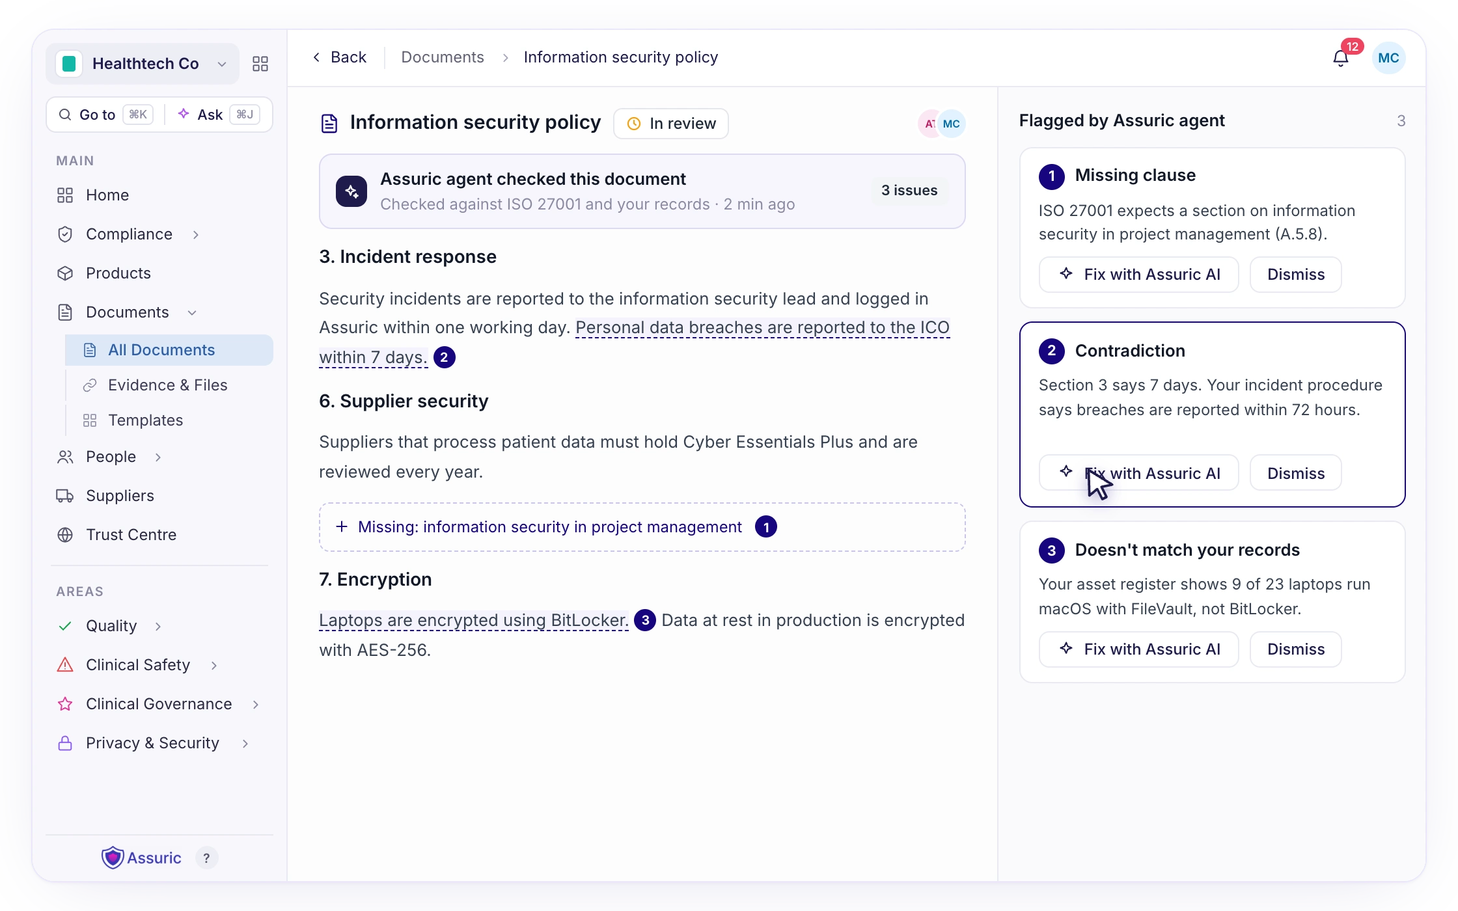Screen dimensions: 1458x911
Task: Open the Ask assistant box
Action: [x=219, y=115]
